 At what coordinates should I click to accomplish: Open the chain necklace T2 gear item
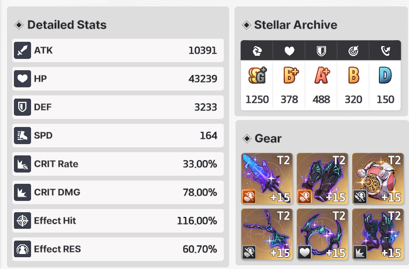point(267,234)
